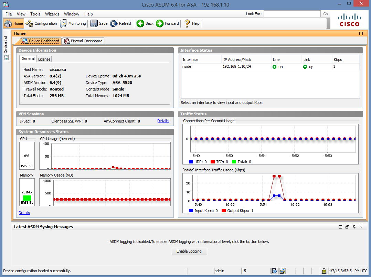Open the Configuration toolbar icon
The image size is (371, 277).
[x=41, y=23]
